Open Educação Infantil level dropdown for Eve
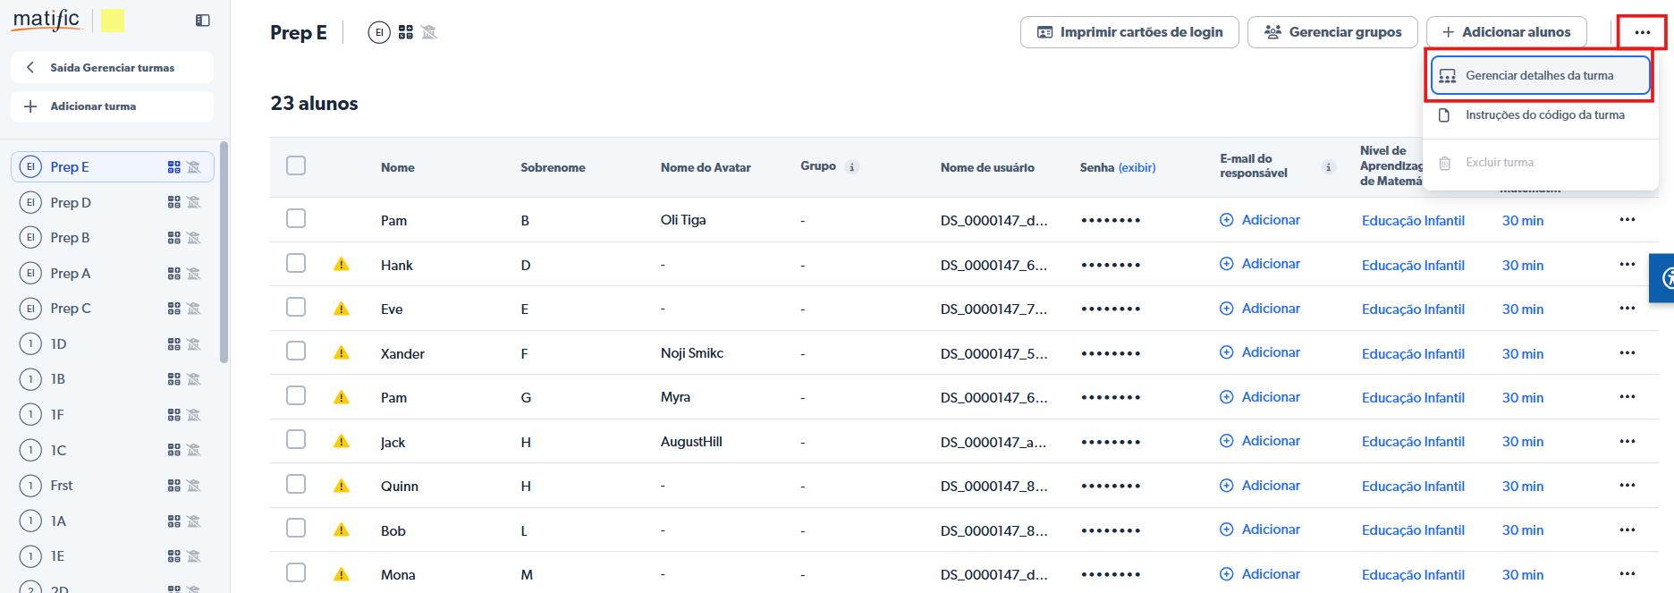1674x593 pixels. coord(1413,309)
